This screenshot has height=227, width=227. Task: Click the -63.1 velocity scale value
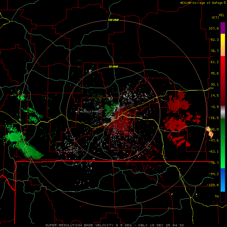click(214, 152)
